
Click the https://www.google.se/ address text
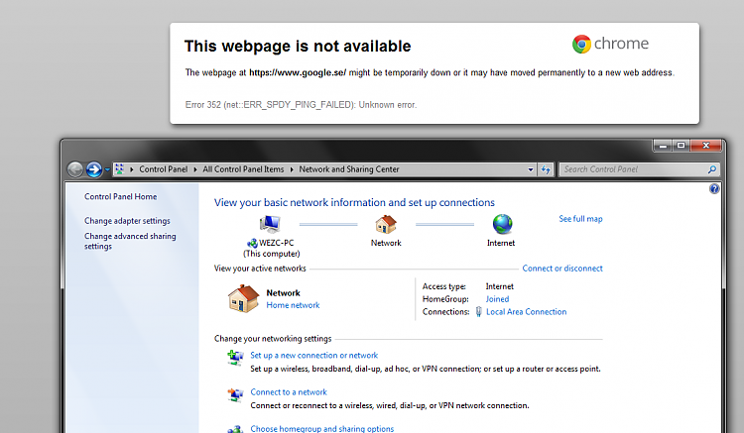(x=298, y=72)
